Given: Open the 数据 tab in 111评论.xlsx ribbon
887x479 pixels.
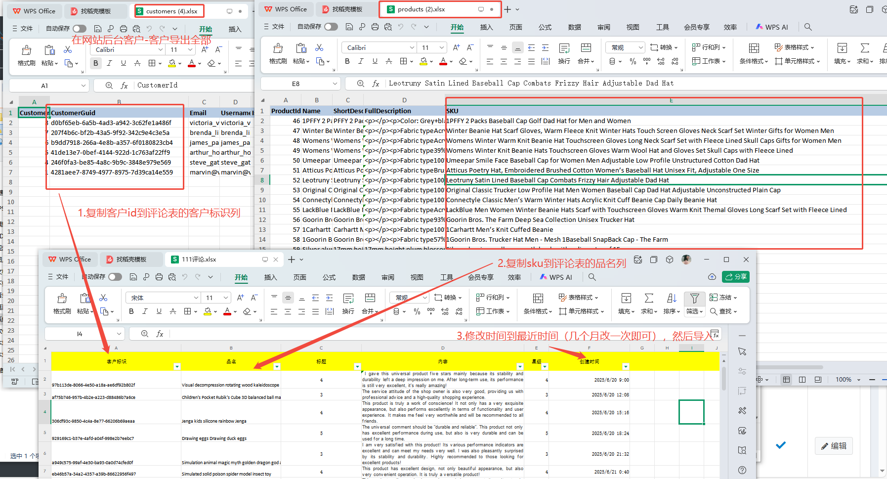Looking at the screenshot, I should 358,277.
